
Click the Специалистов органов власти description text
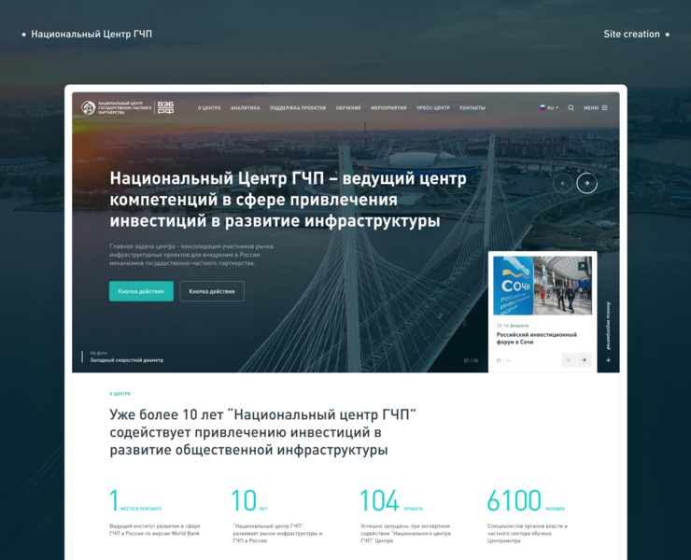[x=527, y=533]
